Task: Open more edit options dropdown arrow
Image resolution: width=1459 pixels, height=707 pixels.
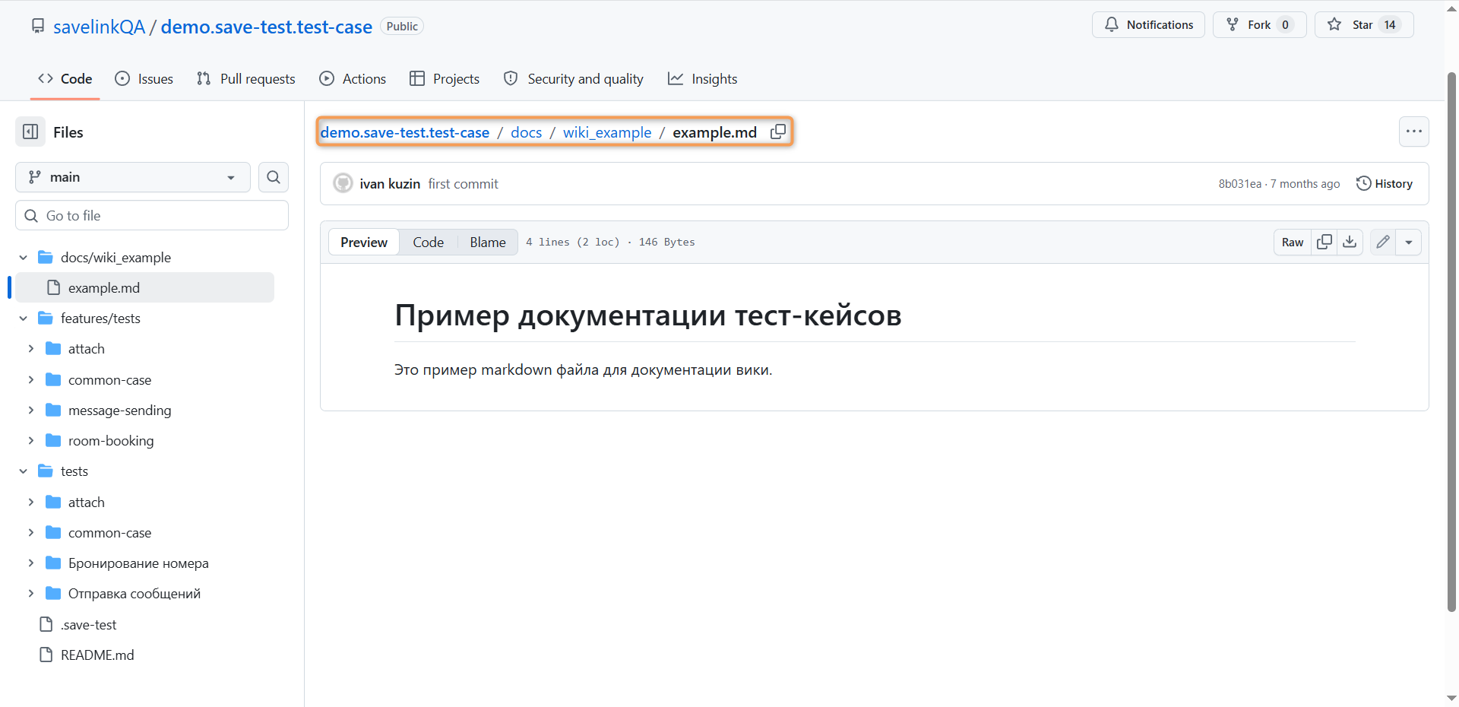Action: pyautogui.click(x=1409, y=242)
